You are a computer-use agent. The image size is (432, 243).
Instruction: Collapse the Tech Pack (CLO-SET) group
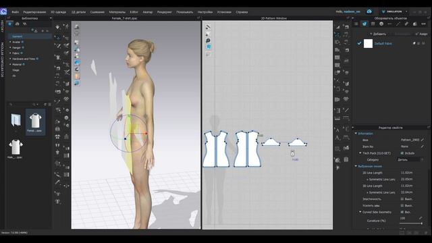tap(360, 153)
